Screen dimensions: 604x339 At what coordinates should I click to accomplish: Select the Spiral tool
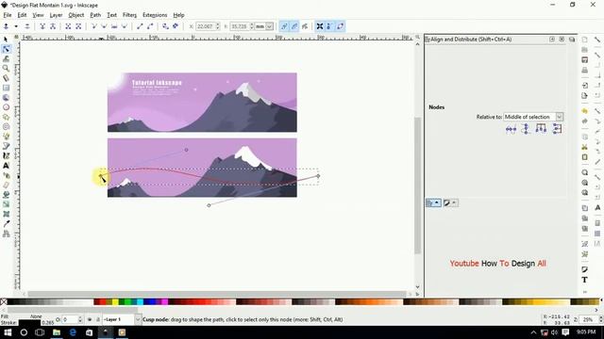pos(6,126)
